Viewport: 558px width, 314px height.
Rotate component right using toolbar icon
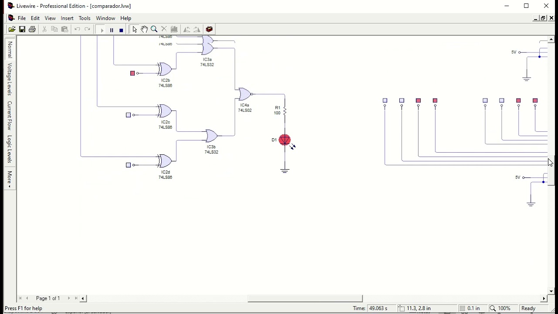point(197,29)
